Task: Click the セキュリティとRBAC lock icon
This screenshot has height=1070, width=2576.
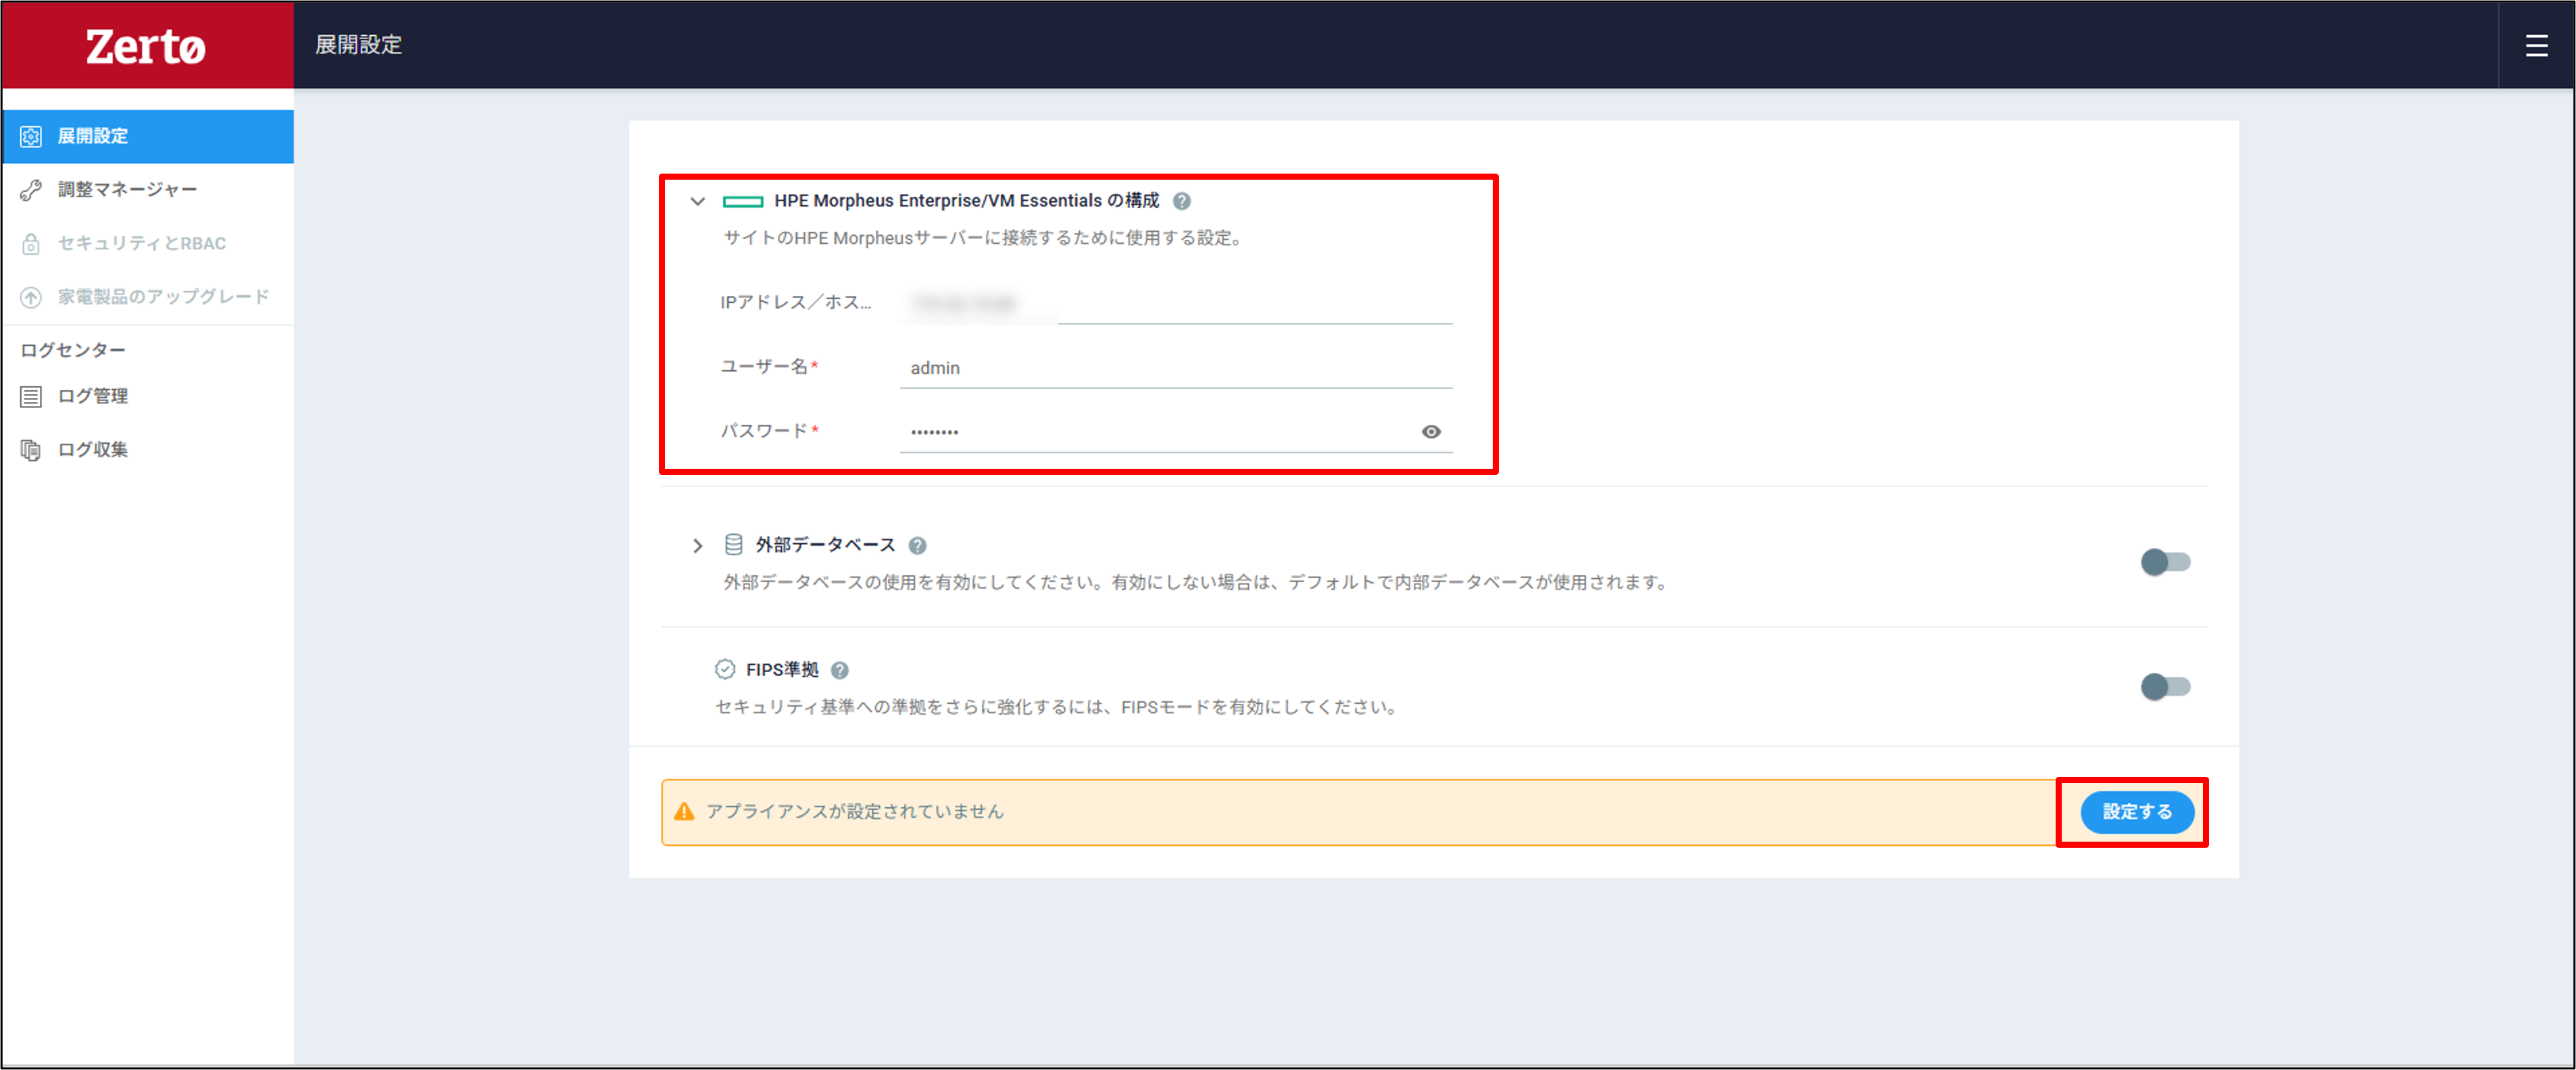Action: click(31, 244)
